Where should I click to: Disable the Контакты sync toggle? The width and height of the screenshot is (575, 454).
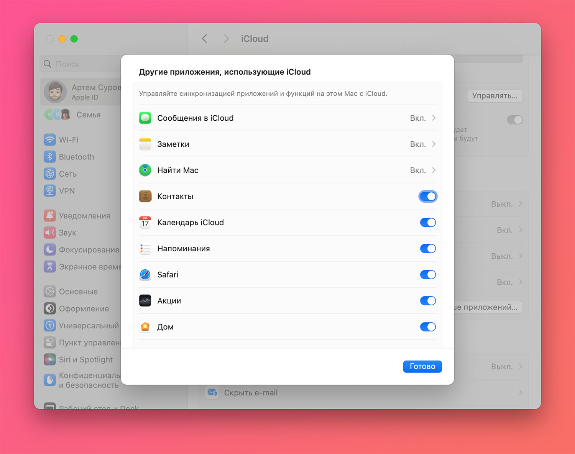pyautogui.click(x=428, y=197)
